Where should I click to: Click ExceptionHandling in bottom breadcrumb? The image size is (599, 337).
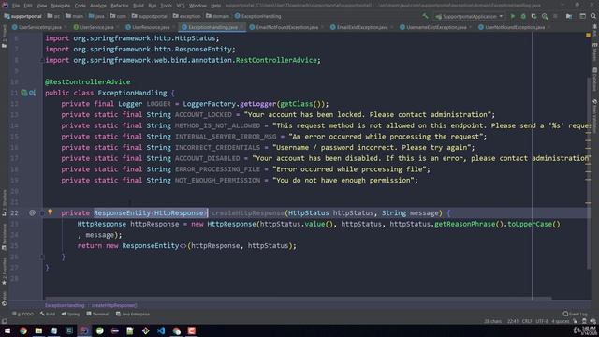pyautogui.click(x=65, y=305)
